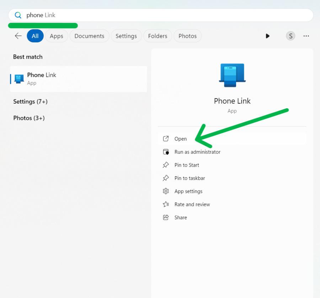
Task: Expand the Photos (3+) results group
Action: coord(28,118)
